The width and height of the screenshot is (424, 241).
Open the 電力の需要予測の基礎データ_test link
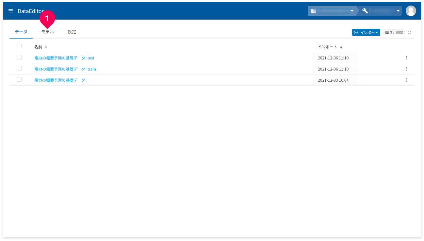point(64,58)
